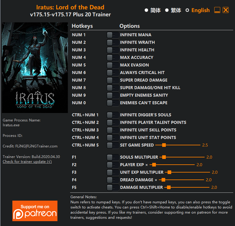This screenshot has height=226, width=235.
Task: Click the Damage Multiplier slider handle
Action: [x=169, y=187]
